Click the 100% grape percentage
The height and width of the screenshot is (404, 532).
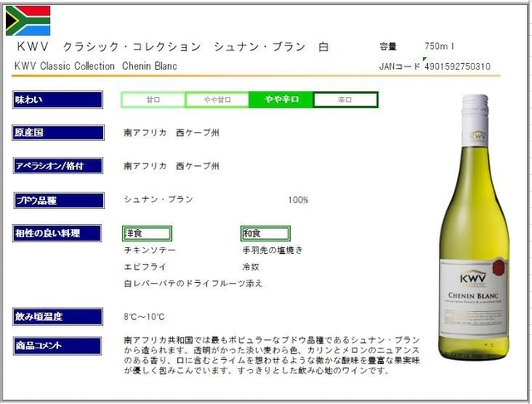click(298, 200)
